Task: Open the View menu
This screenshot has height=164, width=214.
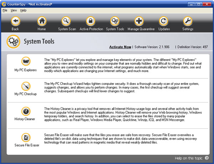Action: [x=14, y=10]
